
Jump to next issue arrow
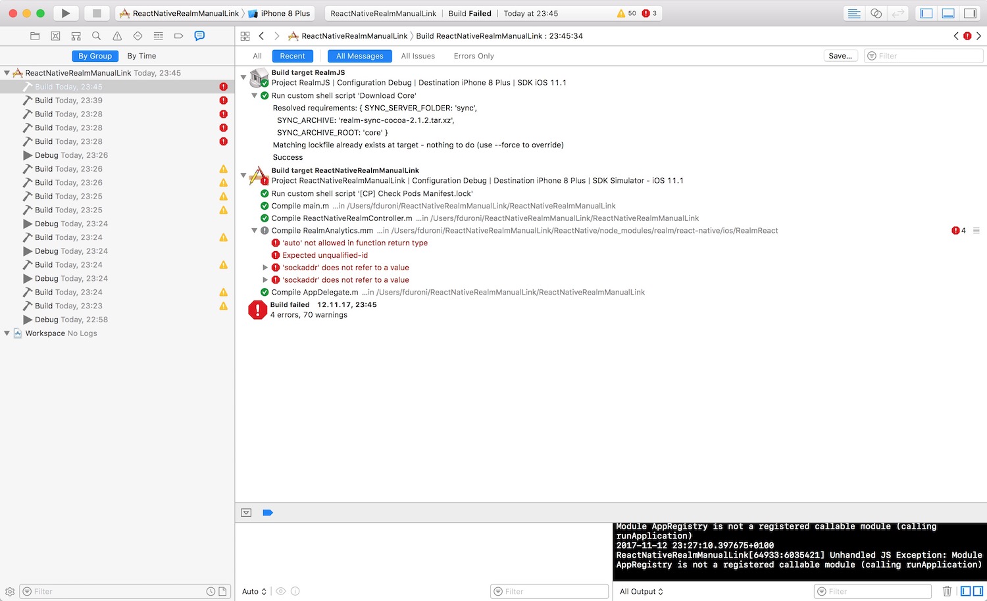point(978,36)
